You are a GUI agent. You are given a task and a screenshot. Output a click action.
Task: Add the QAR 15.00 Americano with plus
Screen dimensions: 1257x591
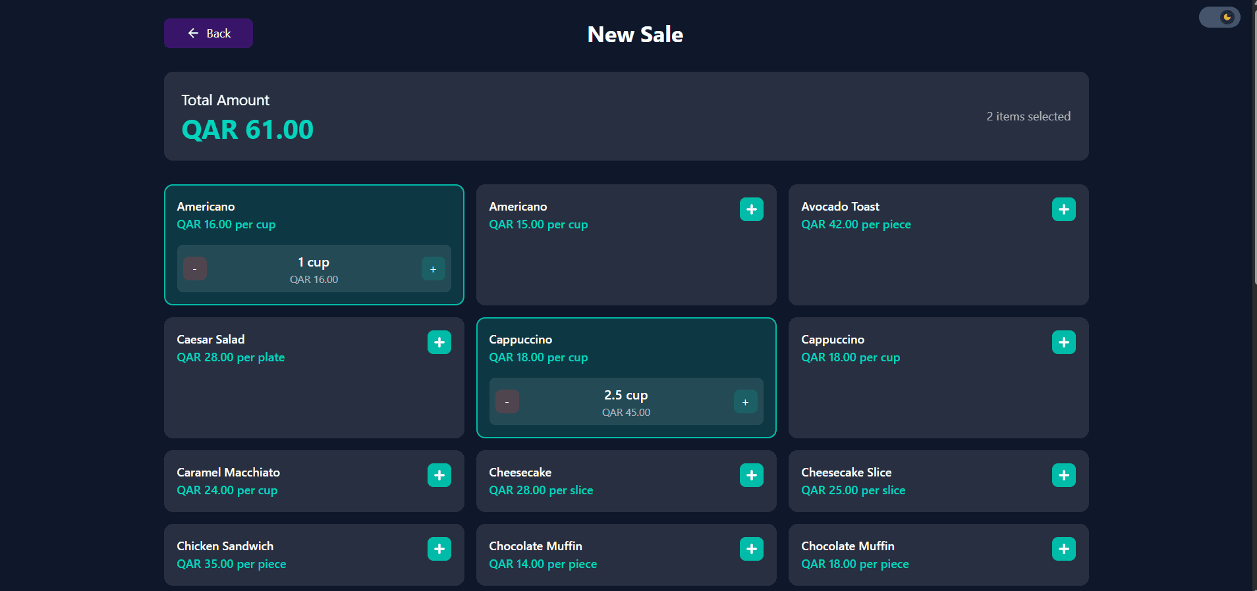752,209
